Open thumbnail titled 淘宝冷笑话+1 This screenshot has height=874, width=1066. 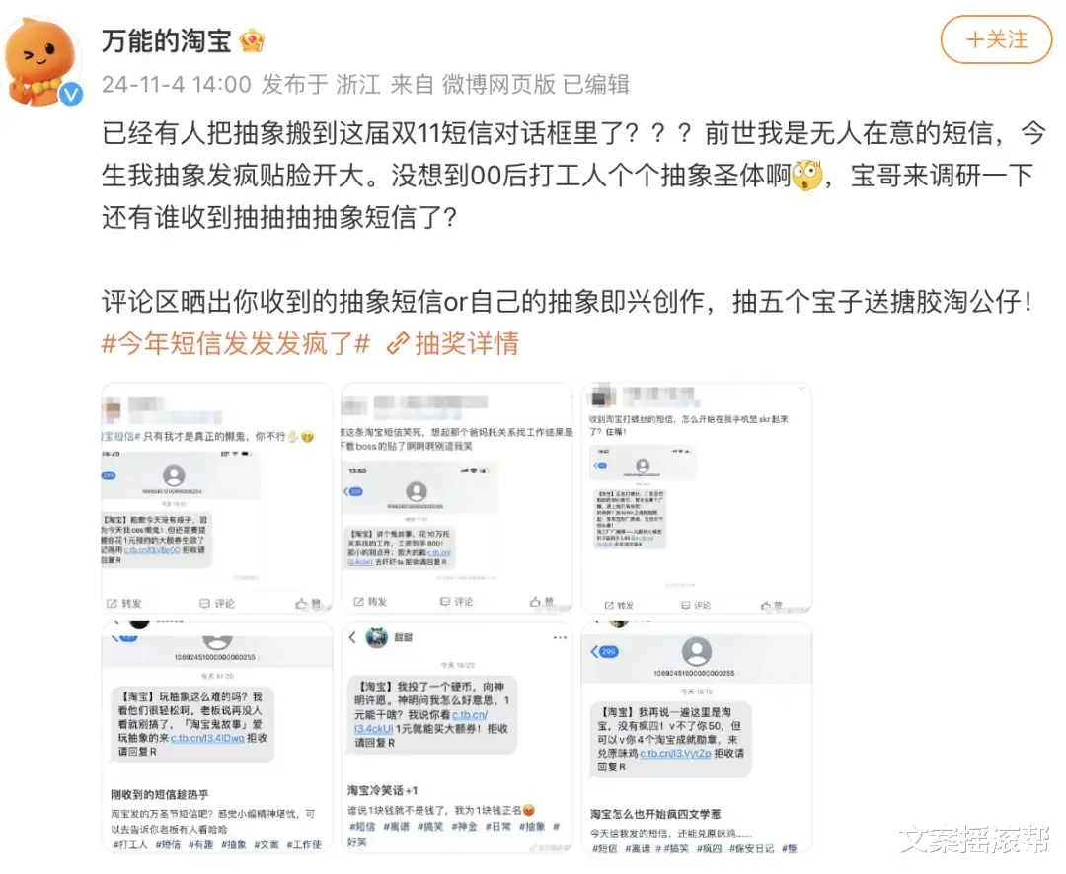[x=457, y=738]
